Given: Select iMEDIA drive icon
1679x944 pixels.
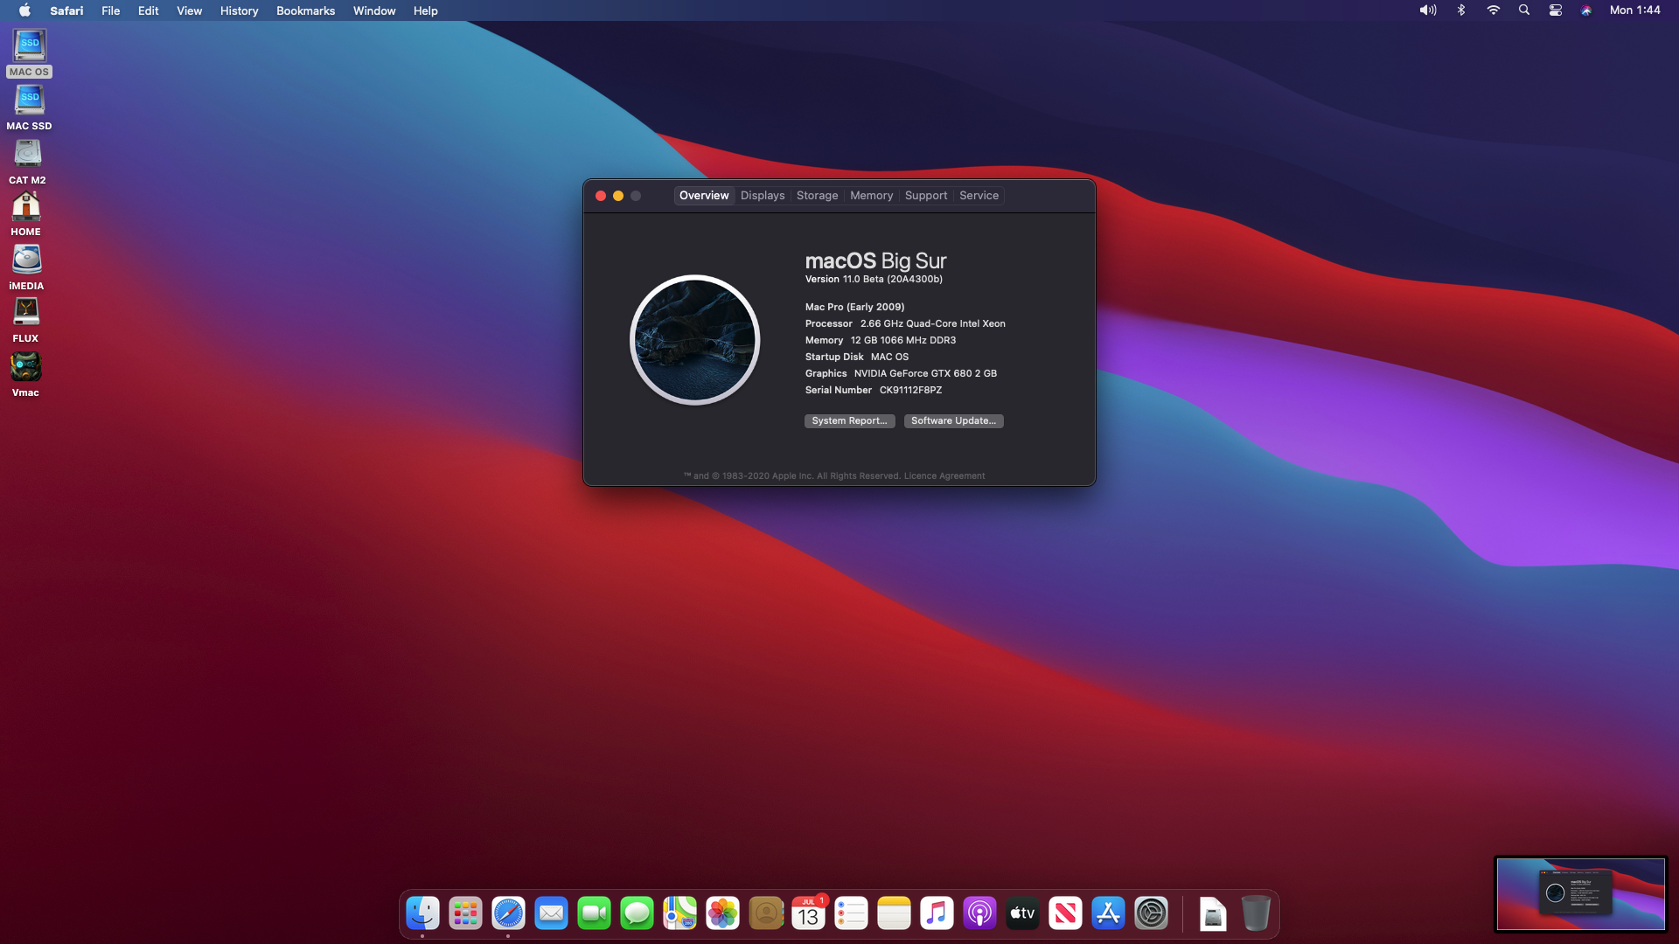Looking at the screenshot, I should pyautogui.click(x=26, y=267).
